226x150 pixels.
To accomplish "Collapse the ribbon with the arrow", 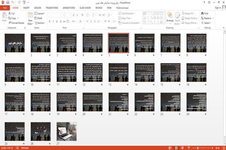I will click(223, 27).
